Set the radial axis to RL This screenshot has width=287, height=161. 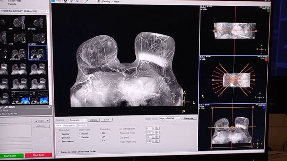pyautogui.click(x=100, y=133)
